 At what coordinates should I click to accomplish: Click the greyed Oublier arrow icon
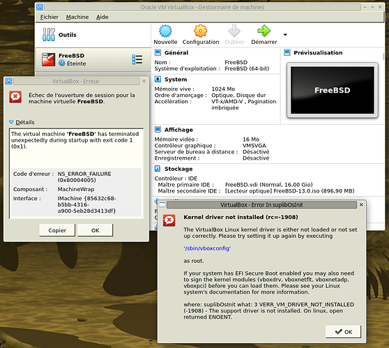(x=234, y=31)
